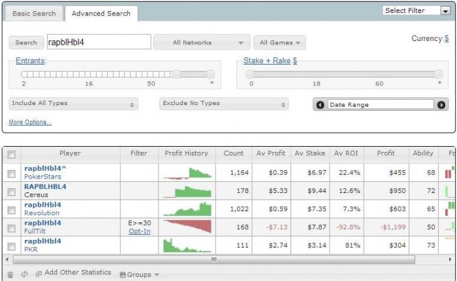
Task: Click the Opt-In link in FullTilt row
Action: click(140, 231)
